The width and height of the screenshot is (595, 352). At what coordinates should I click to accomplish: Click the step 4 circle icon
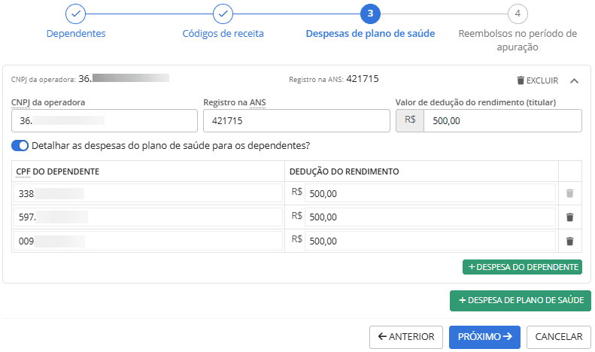(518, 14)
